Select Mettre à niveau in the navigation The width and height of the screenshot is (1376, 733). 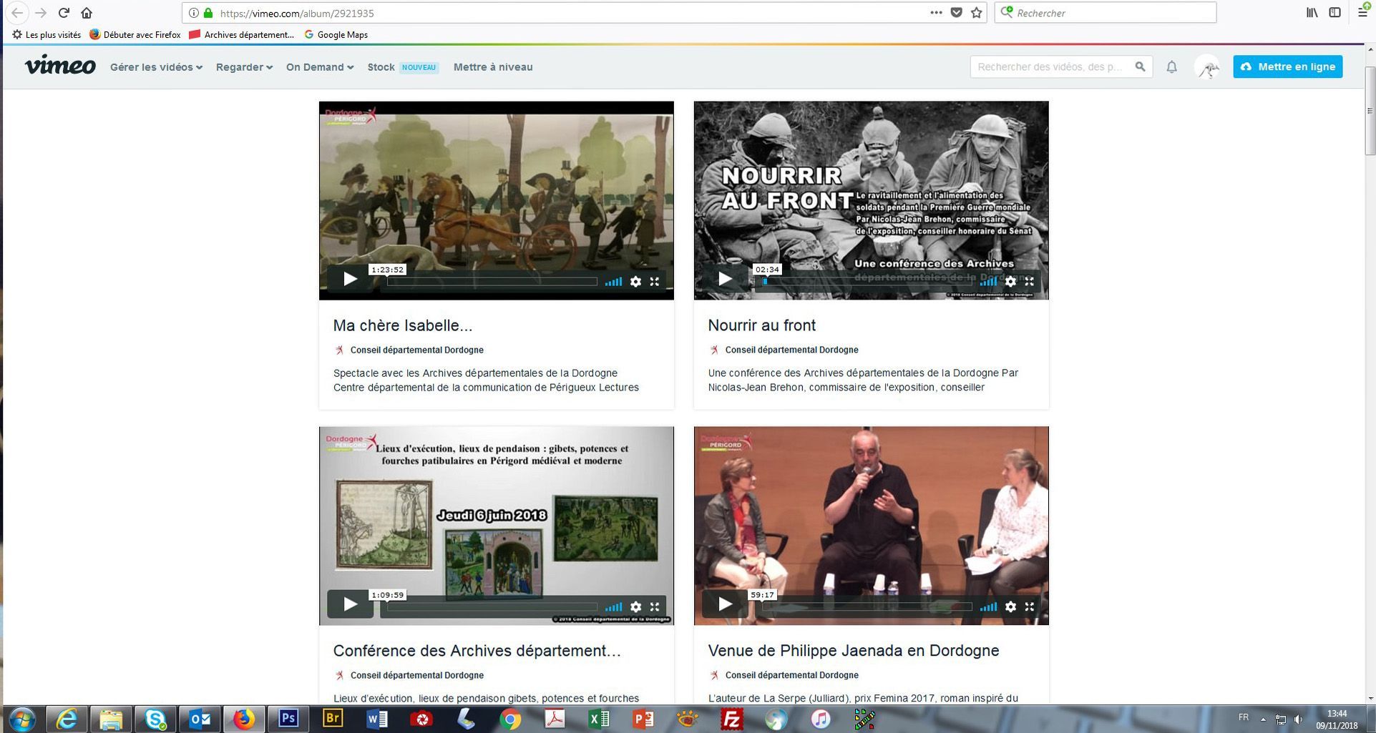tap(493, 67)
